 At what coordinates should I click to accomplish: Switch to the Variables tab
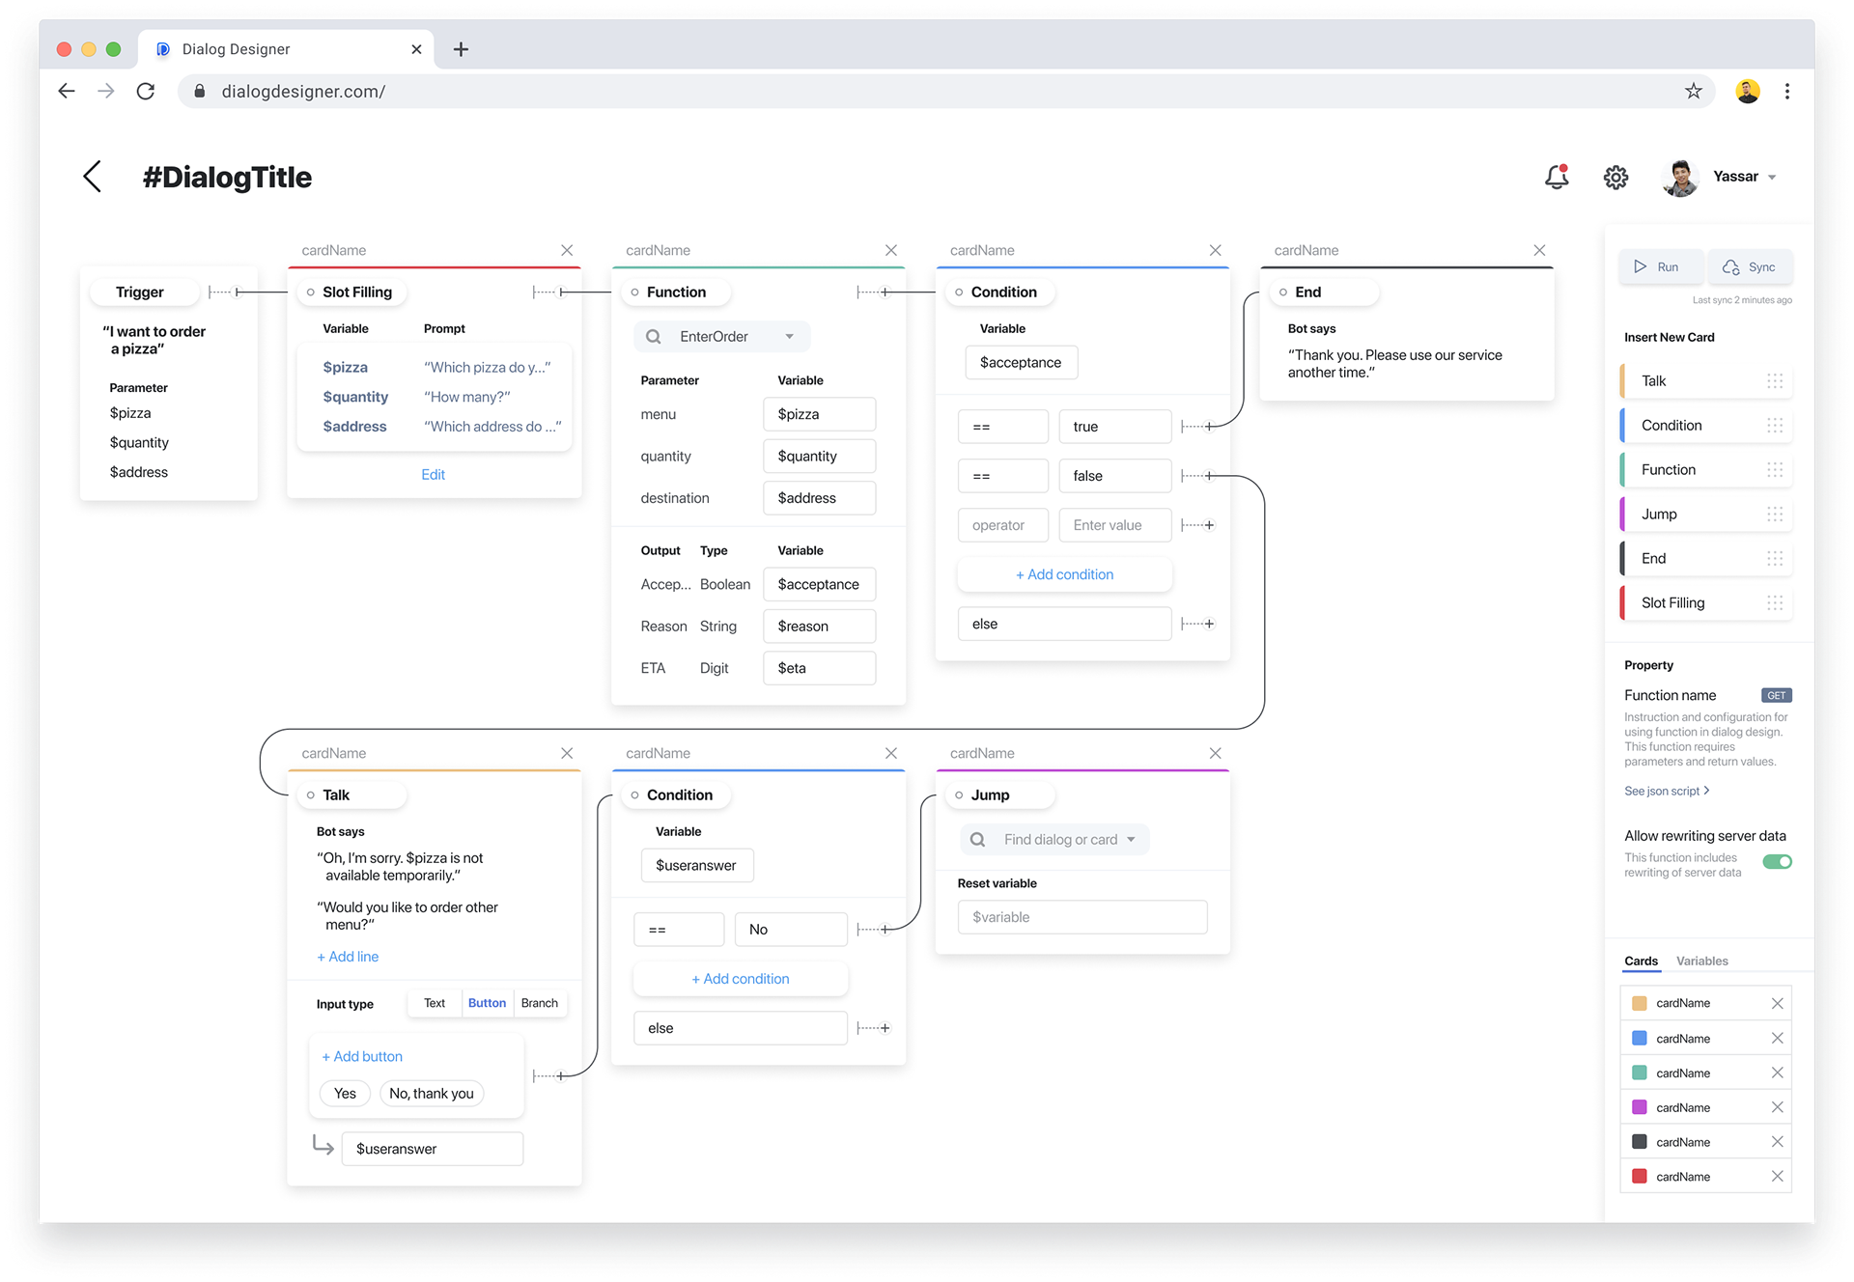(1701, 961)
